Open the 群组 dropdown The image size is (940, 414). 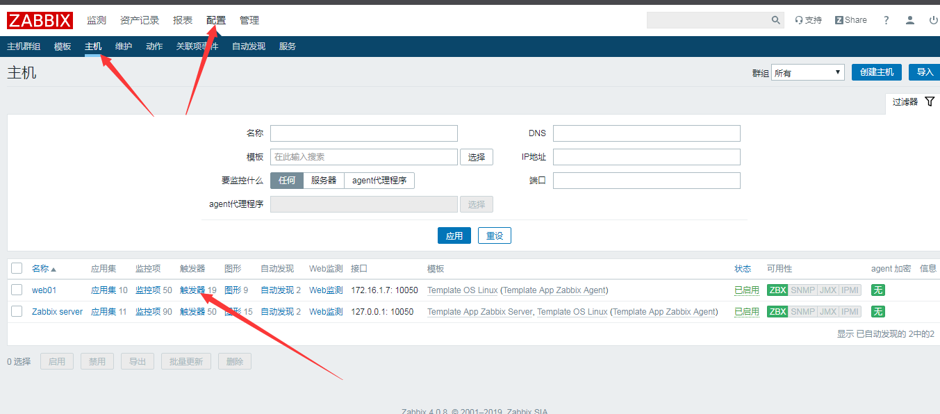click(x=807, y=72)
